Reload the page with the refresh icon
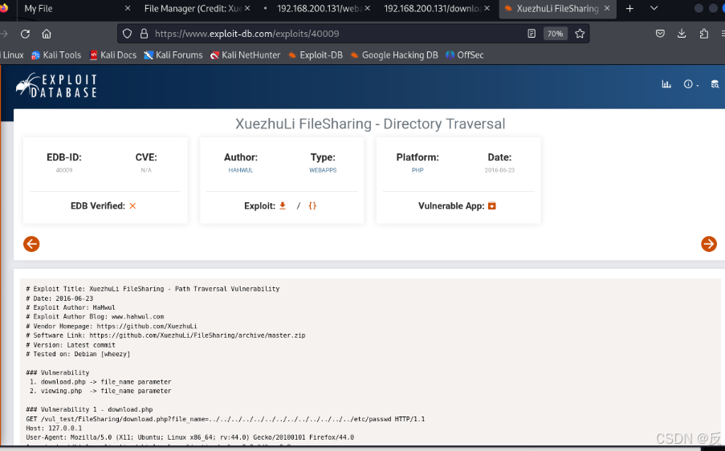 pos(25,34)
